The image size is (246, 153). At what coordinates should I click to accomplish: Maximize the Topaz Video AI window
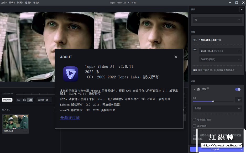click(x=237, y=3)
